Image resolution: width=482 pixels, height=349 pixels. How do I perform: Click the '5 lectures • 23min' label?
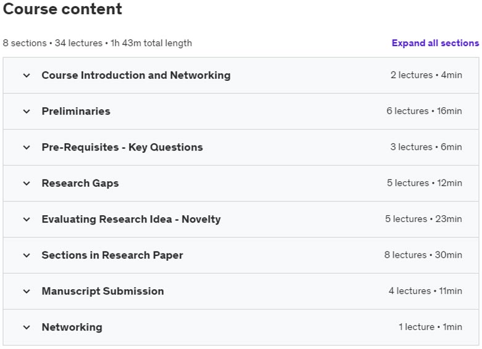pyautogui.click(x=423, y=219)
